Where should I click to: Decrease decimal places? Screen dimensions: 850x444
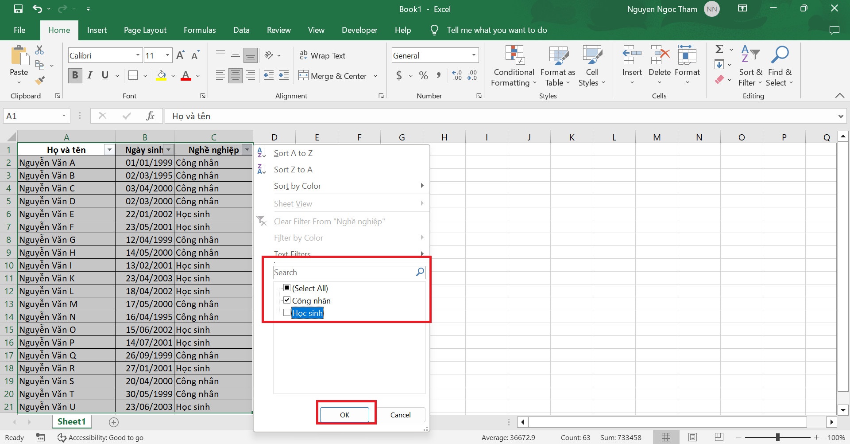click(472, 75)
